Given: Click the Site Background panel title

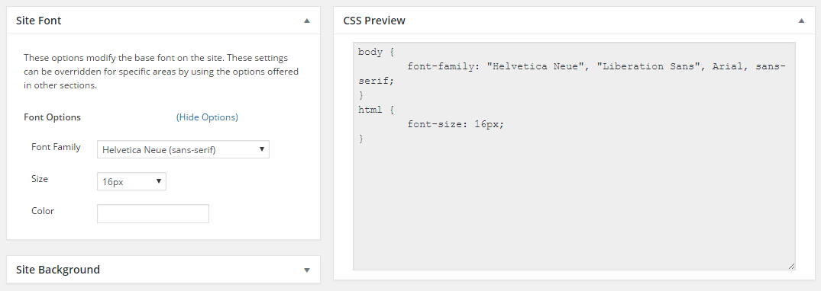Looking at the screenshot, I should click(58, 270).
